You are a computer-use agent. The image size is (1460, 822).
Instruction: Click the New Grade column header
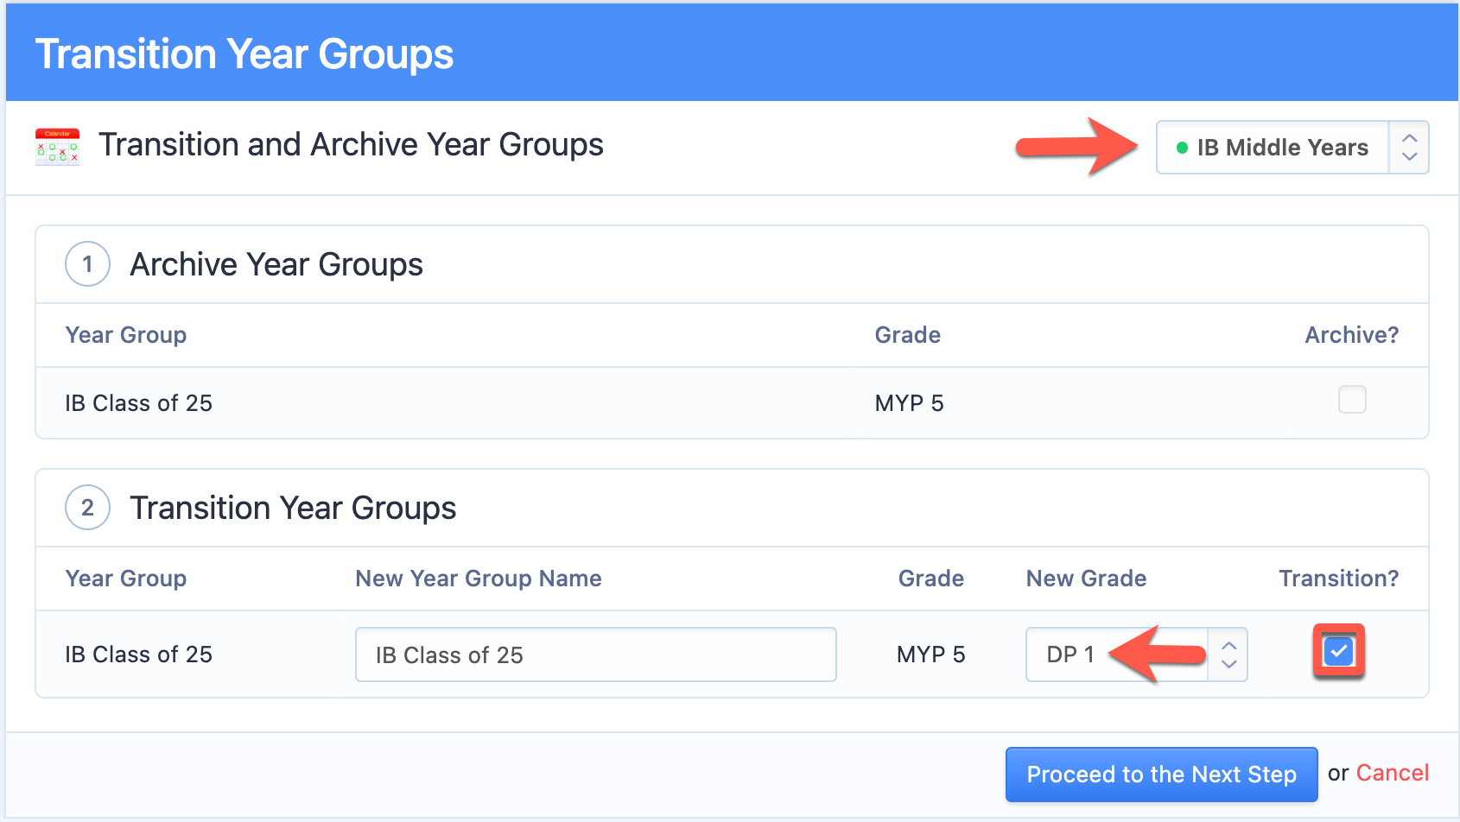(1086, 579)
